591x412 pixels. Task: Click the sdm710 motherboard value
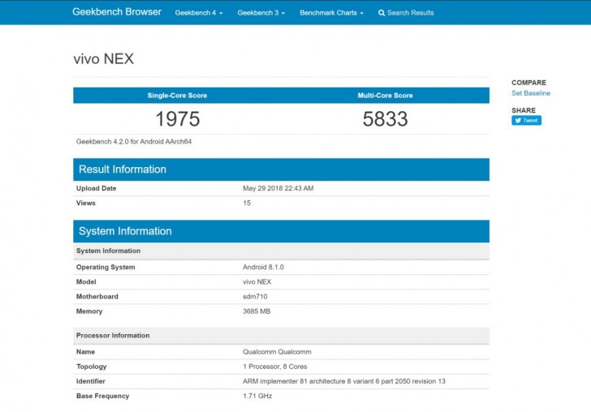254,296
